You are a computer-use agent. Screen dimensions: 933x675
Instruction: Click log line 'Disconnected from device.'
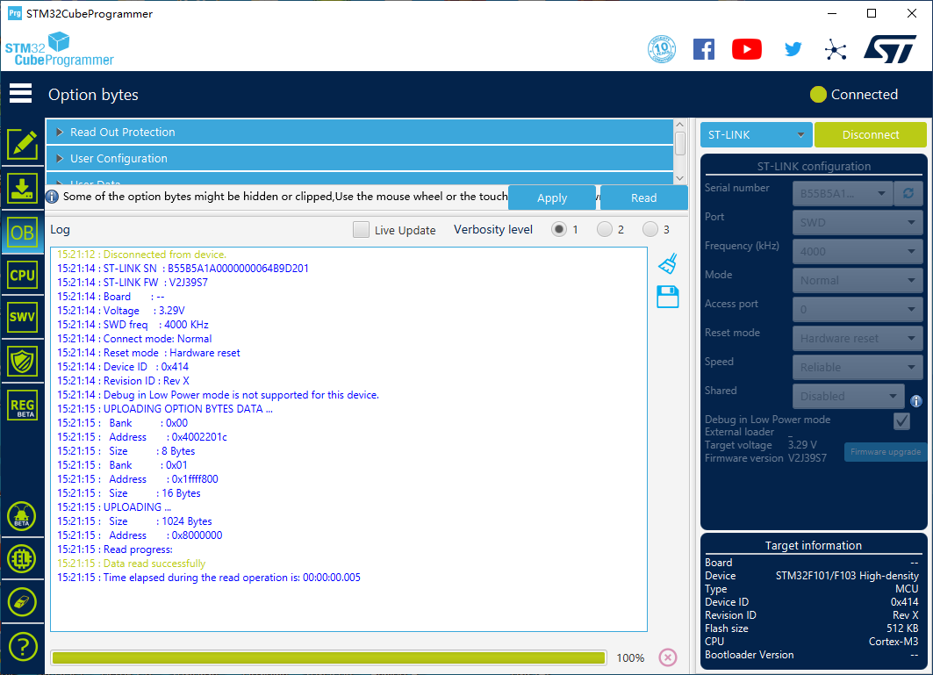coord(141,255)
